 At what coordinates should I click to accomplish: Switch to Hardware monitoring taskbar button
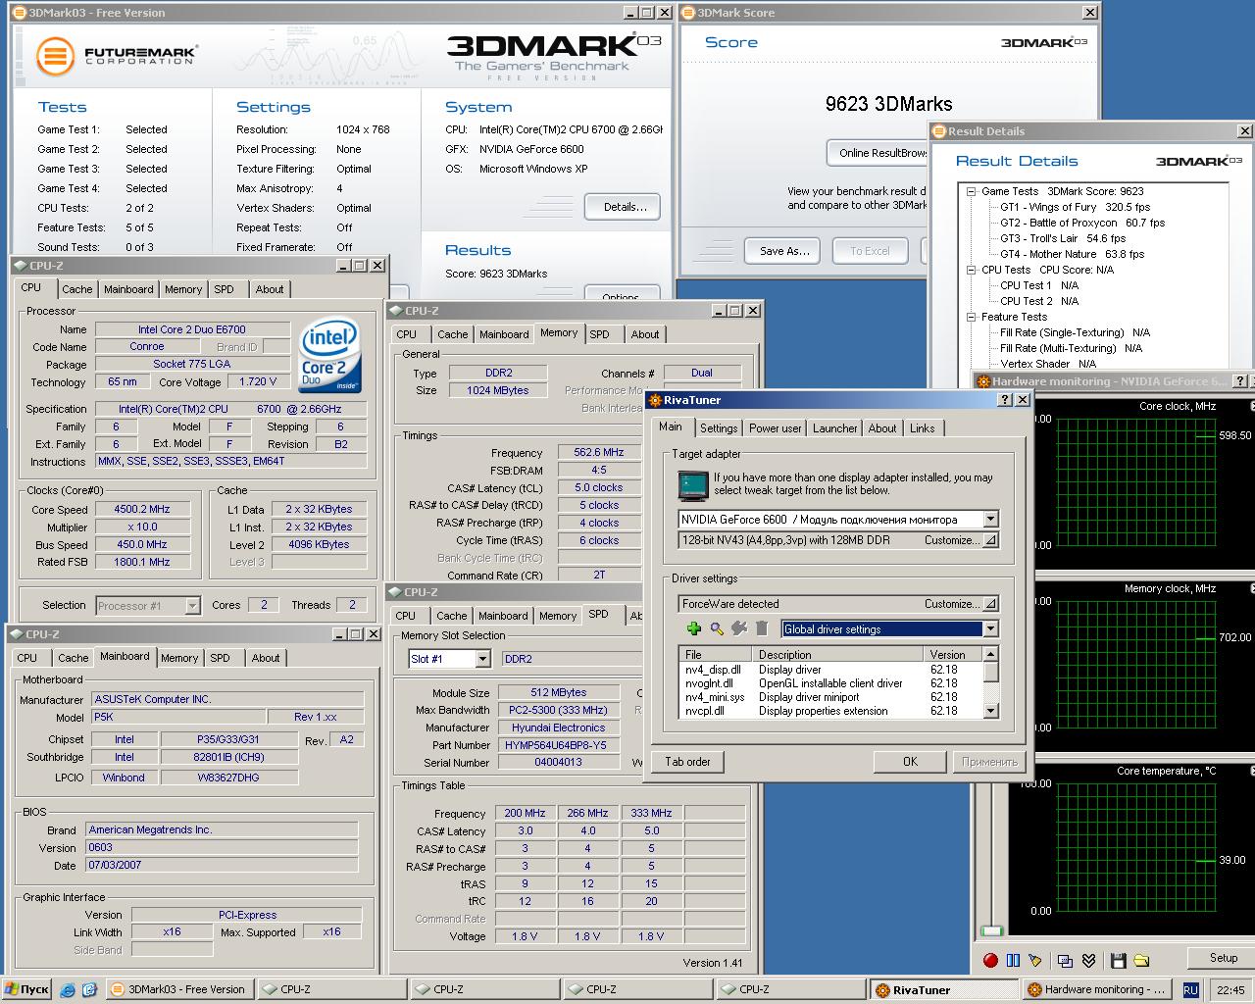(1096, 989)
